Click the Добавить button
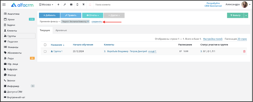The image size is (253, 102). (49, 15)
